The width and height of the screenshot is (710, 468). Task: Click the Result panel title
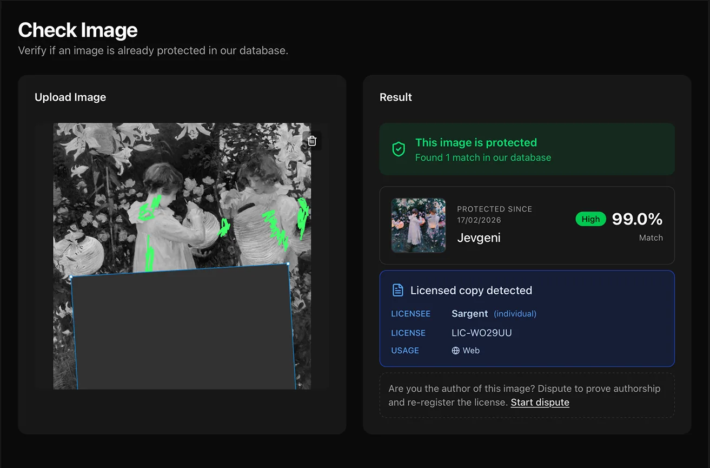(396, 97)
